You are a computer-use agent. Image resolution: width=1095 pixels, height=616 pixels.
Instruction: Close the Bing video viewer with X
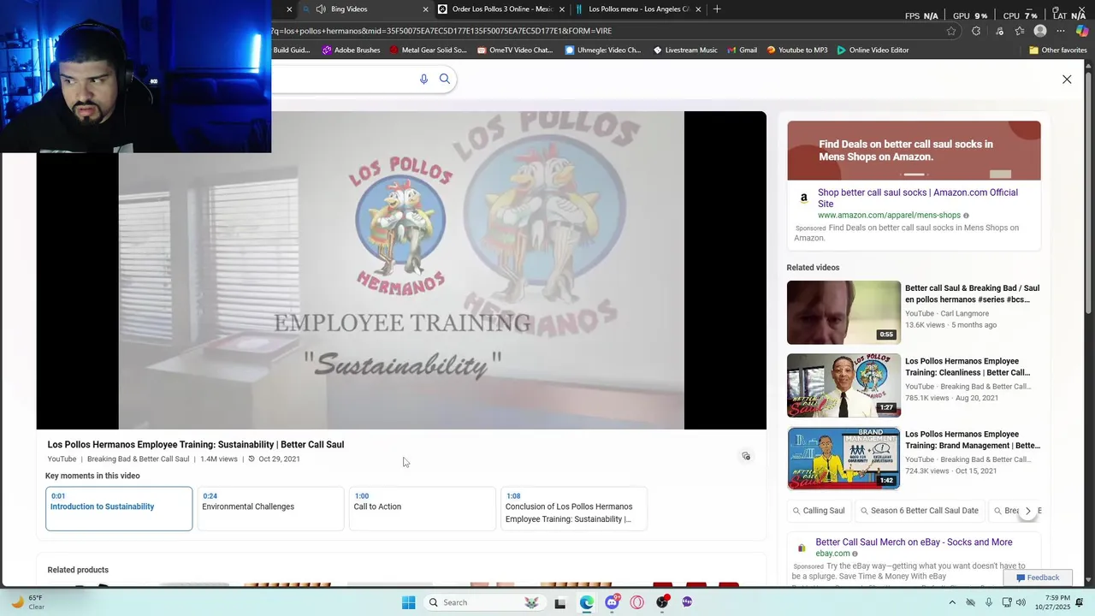pos(1067,79)
